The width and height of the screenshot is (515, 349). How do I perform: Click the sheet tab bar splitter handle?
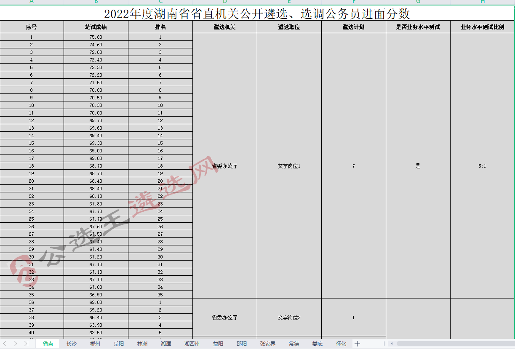tap(384, 344)
